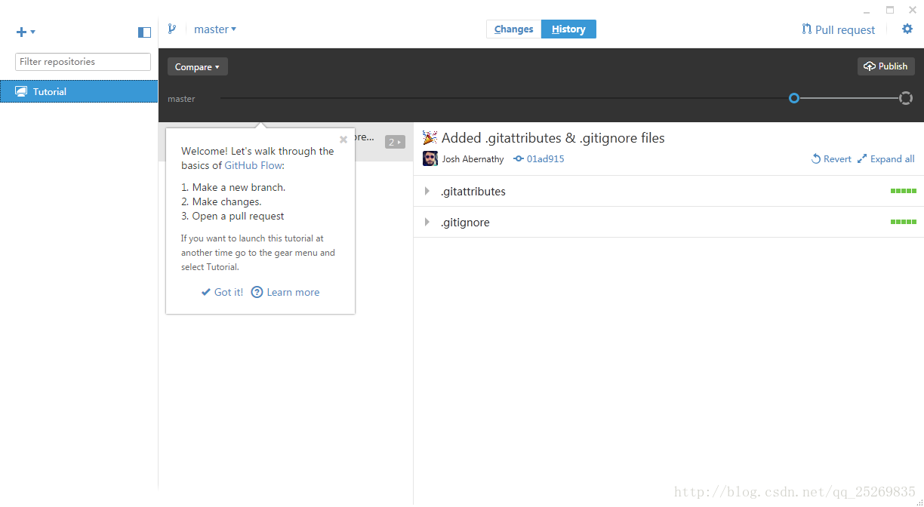
Task: Open a Pull request
Action: click(x=839, y=30)
